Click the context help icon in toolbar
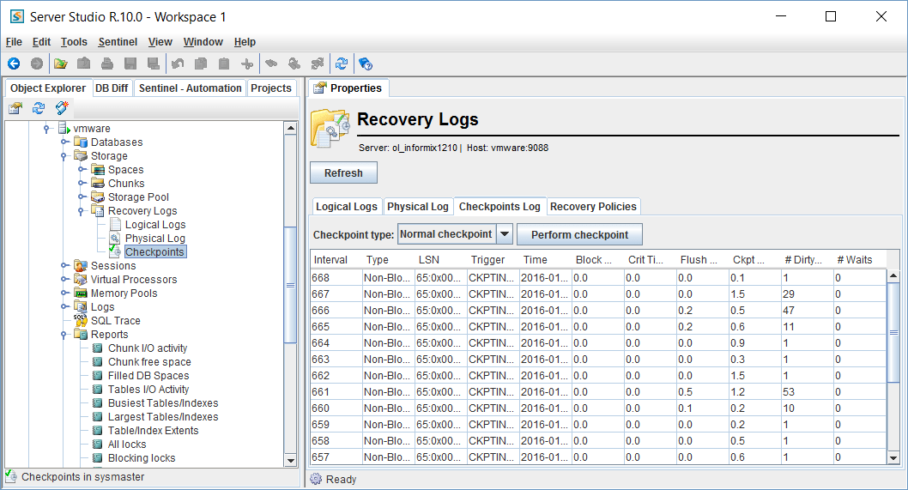This screenshot has height=490, width=908. (x=365, y=64)
